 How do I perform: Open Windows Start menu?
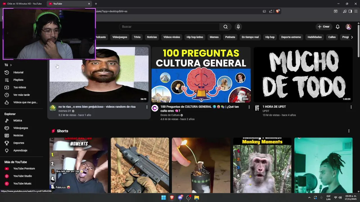(163, 198)
